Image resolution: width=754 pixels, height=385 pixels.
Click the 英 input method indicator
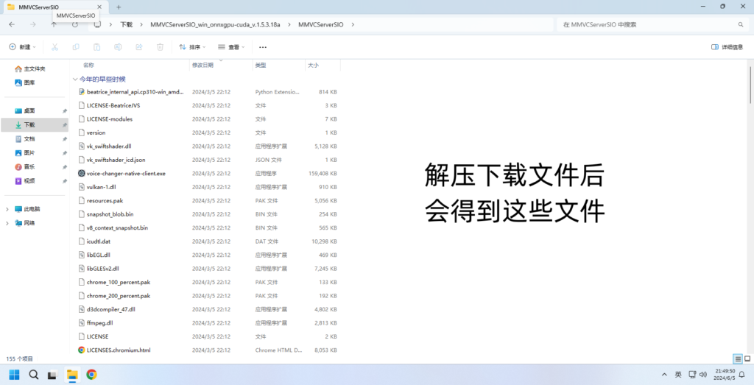click(678, 375)
